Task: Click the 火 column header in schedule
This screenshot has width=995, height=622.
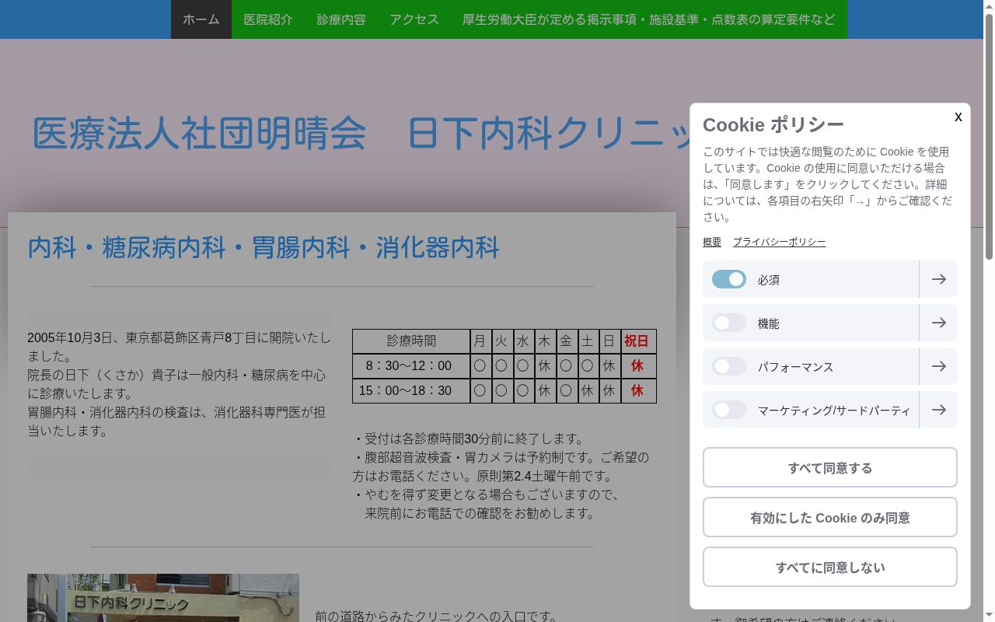Action: 502,341
